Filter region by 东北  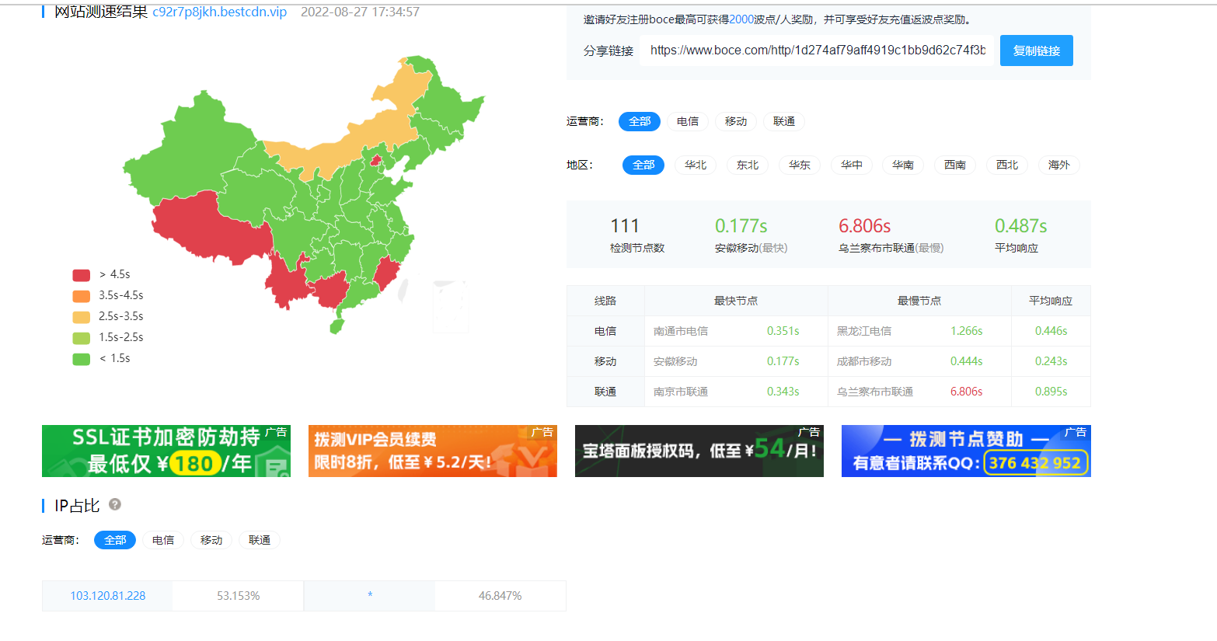[x=747, y=165]
